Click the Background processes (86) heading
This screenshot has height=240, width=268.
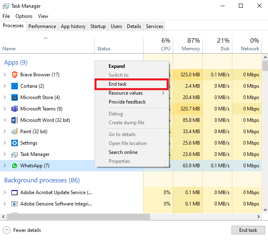42,180
